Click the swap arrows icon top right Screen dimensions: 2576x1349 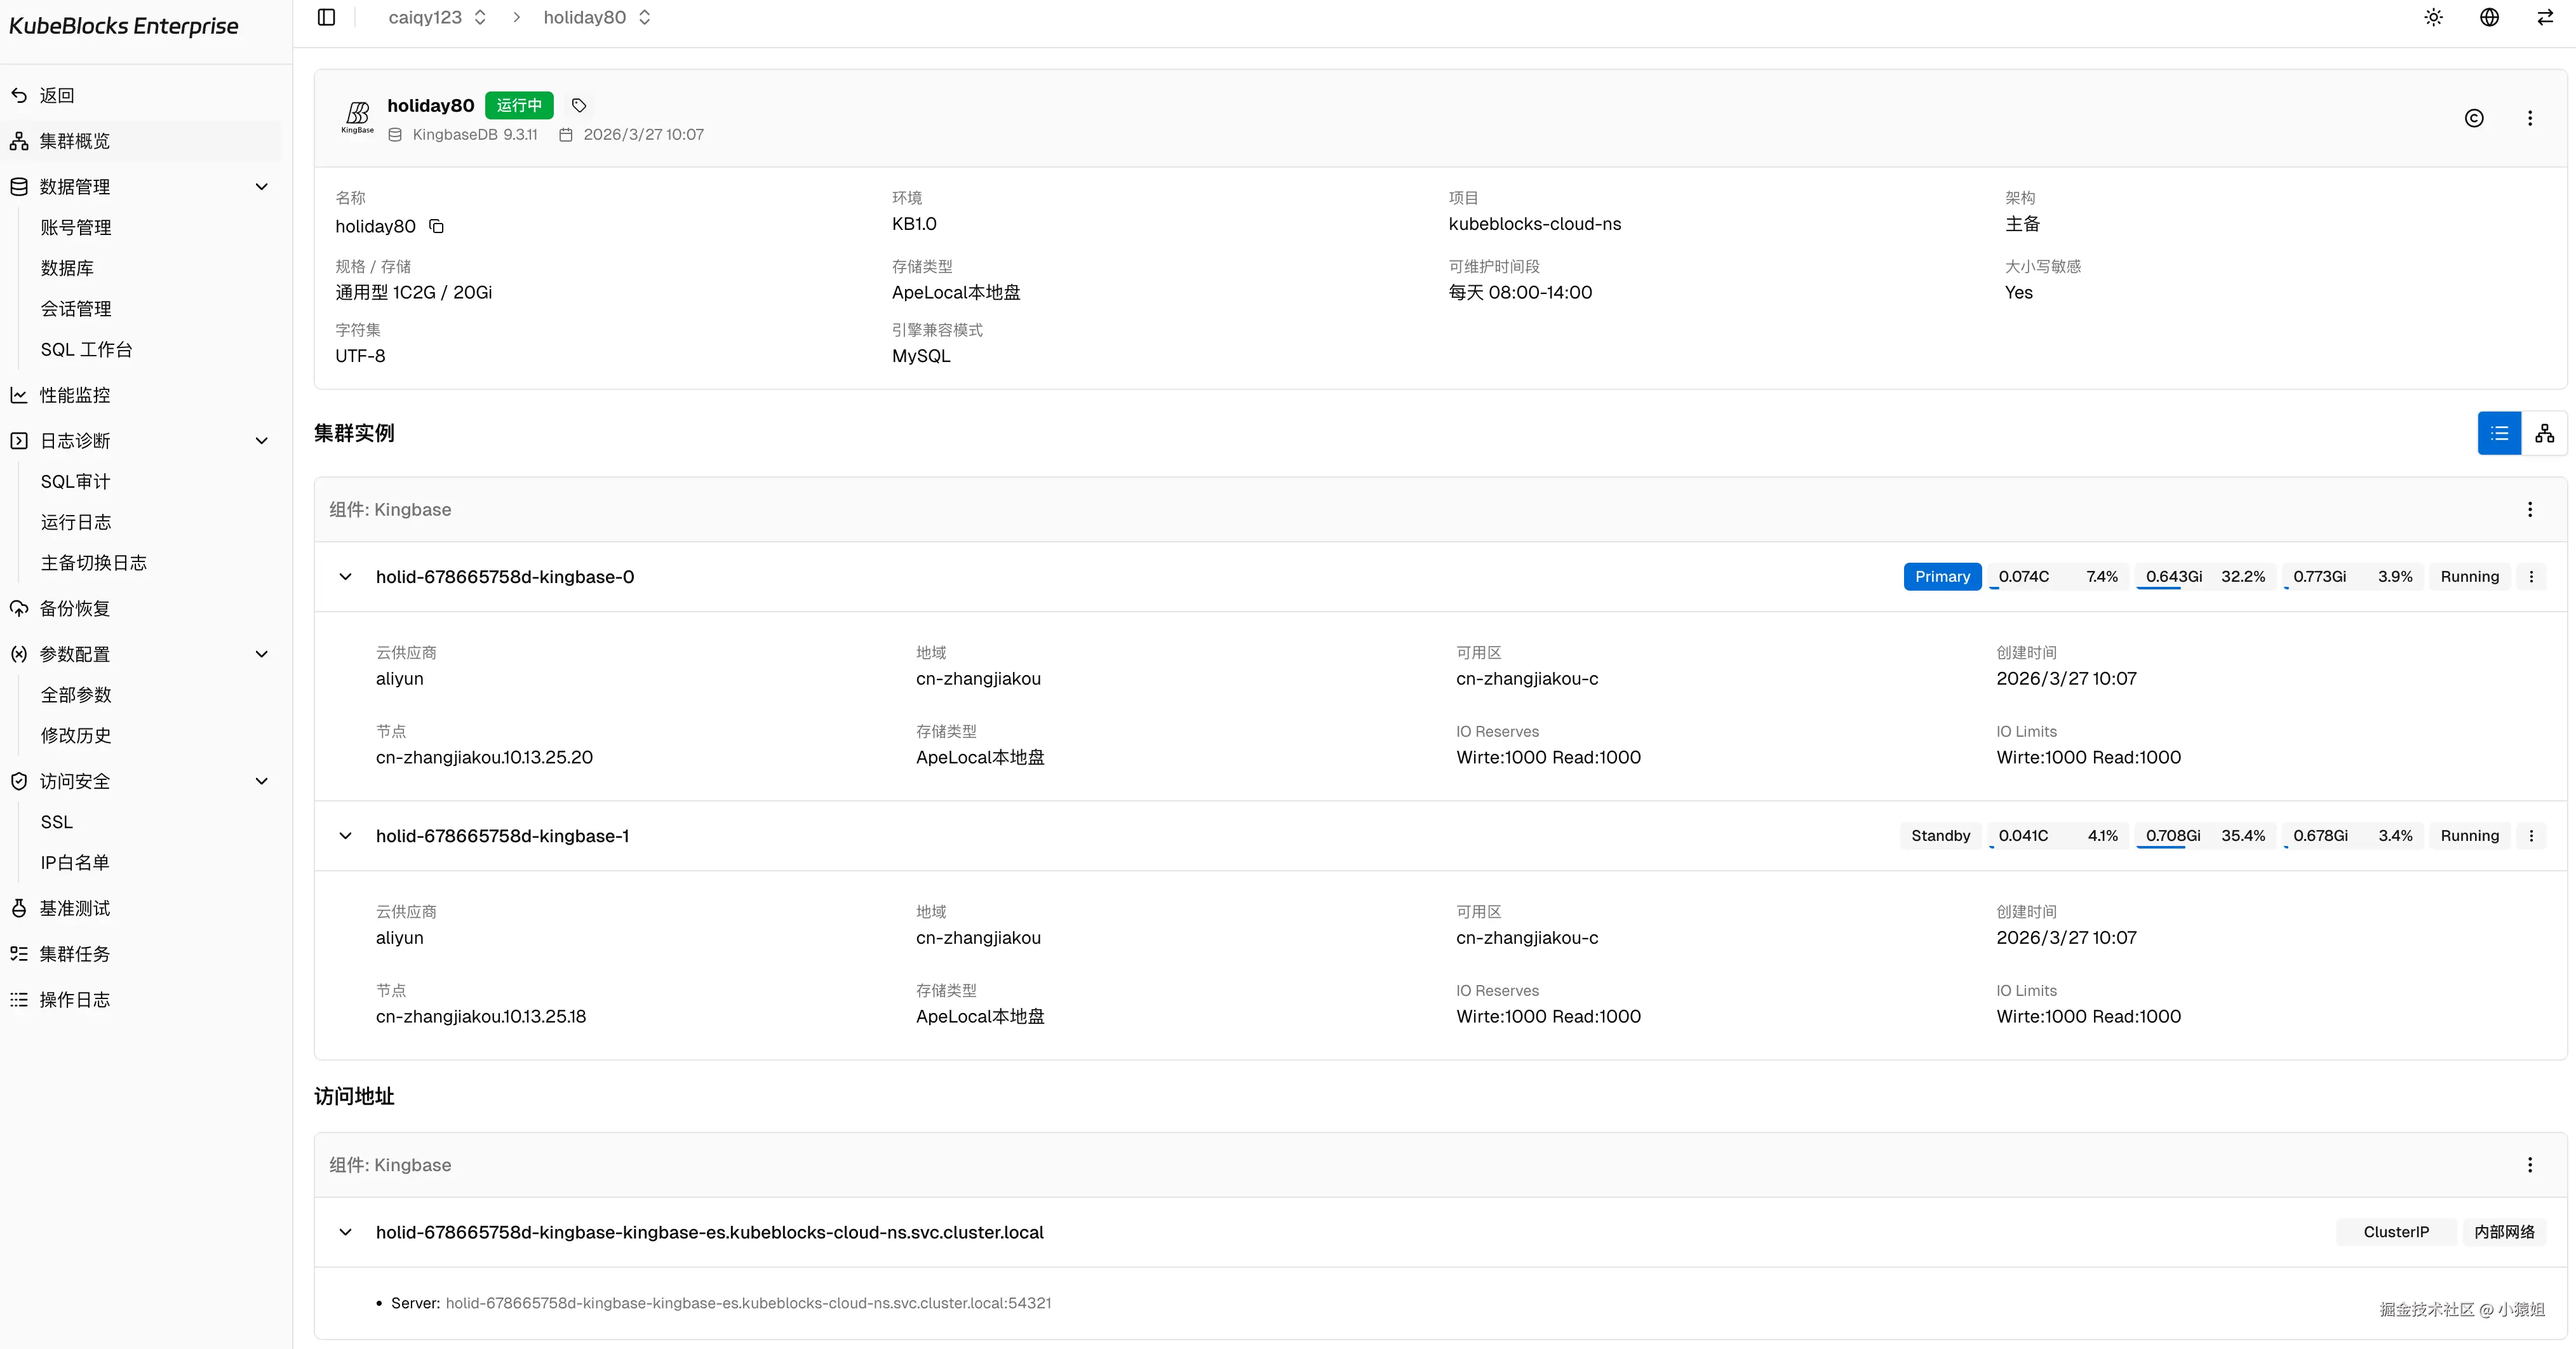[x=2544, y=17]
